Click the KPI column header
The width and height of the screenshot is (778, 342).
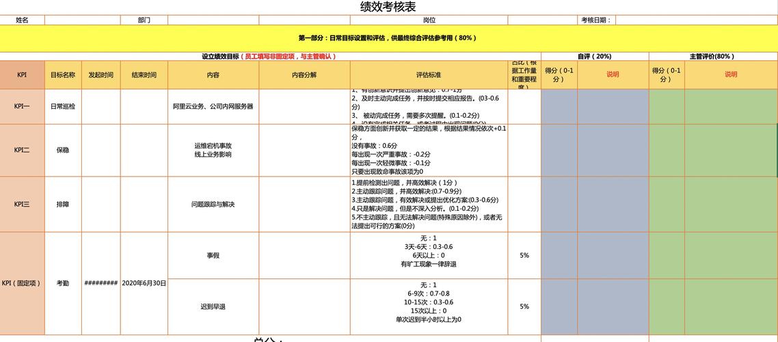[x=23, y=75]
